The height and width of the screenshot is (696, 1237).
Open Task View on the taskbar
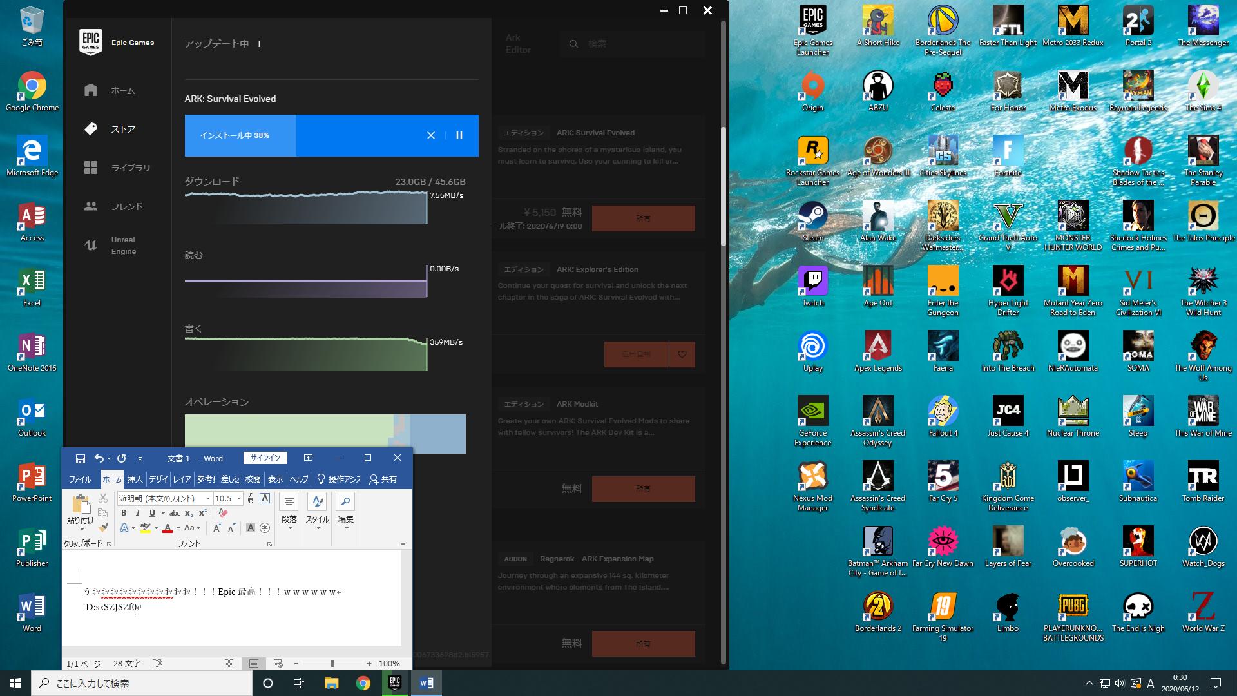coord(298,683)
